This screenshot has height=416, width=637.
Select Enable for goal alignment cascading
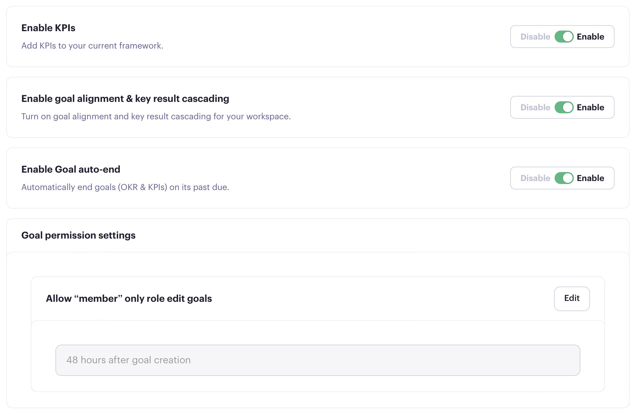(x=590, y=107)
